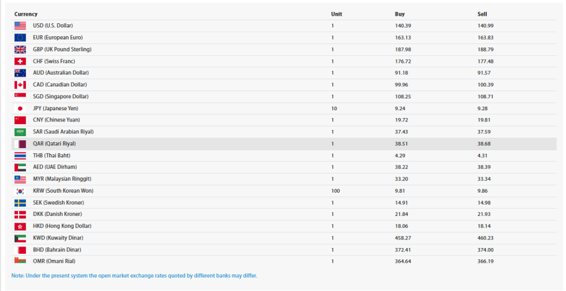The width and height of the screenshot is (566, 291).
Task: Click the Kuwait flag icon
Action: point(20,238)
